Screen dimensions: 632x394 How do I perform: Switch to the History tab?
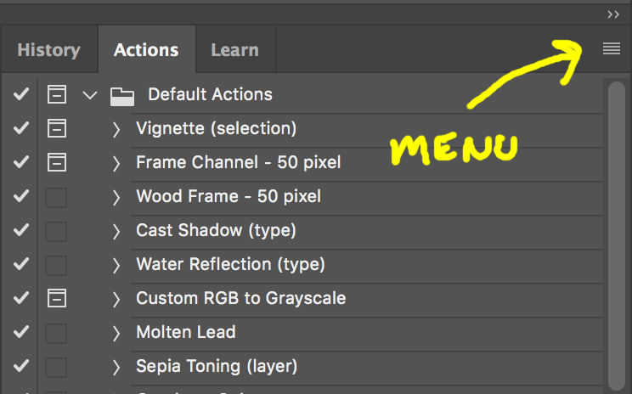click(x=48, y=50)
